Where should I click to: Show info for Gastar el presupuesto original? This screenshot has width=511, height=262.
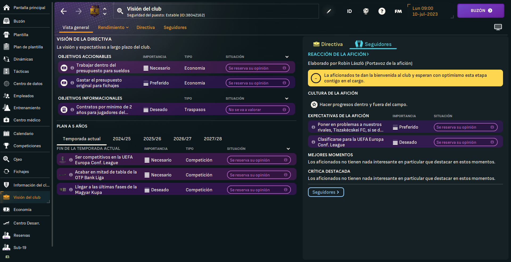(72, 83)
